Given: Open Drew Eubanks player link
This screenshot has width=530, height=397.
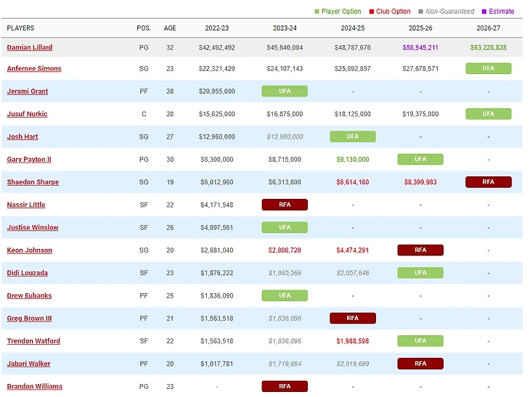Looking at the screenshot, I should [30, 295].
